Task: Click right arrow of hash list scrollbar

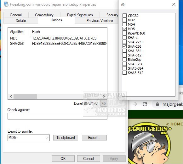Action: click(x=104, y=96)
